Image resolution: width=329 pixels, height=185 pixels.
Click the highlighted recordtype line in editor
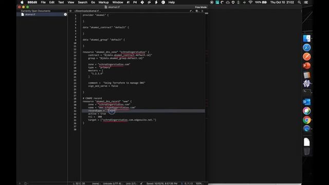[x=143, y=110]
